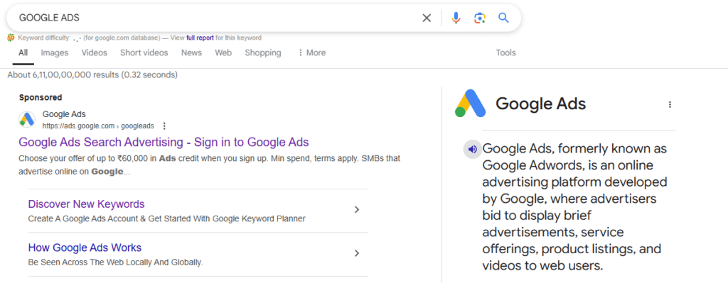Click Google Ads advertiser name above URL
This screenshot has height=283, width=728.
64,114
